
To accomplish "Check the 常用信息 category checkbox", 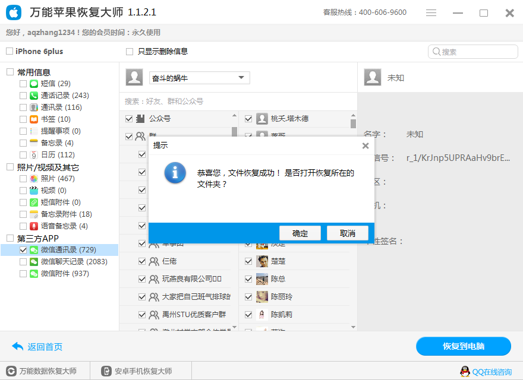I will click(10, 72).
